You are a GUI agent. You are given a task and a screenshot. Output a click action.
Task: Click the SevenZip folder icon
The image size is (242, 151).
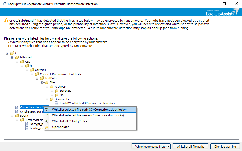point(57,91)
